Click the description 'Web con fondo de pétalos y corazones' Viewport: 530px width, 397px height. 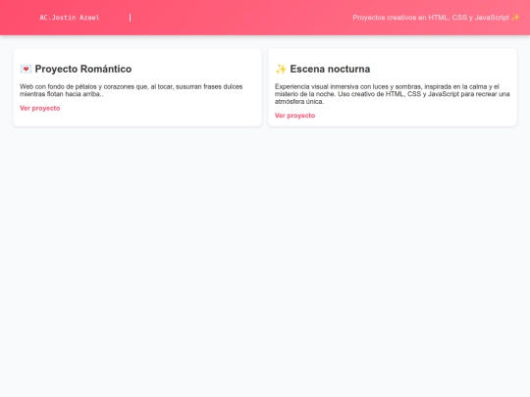(132, 90)
